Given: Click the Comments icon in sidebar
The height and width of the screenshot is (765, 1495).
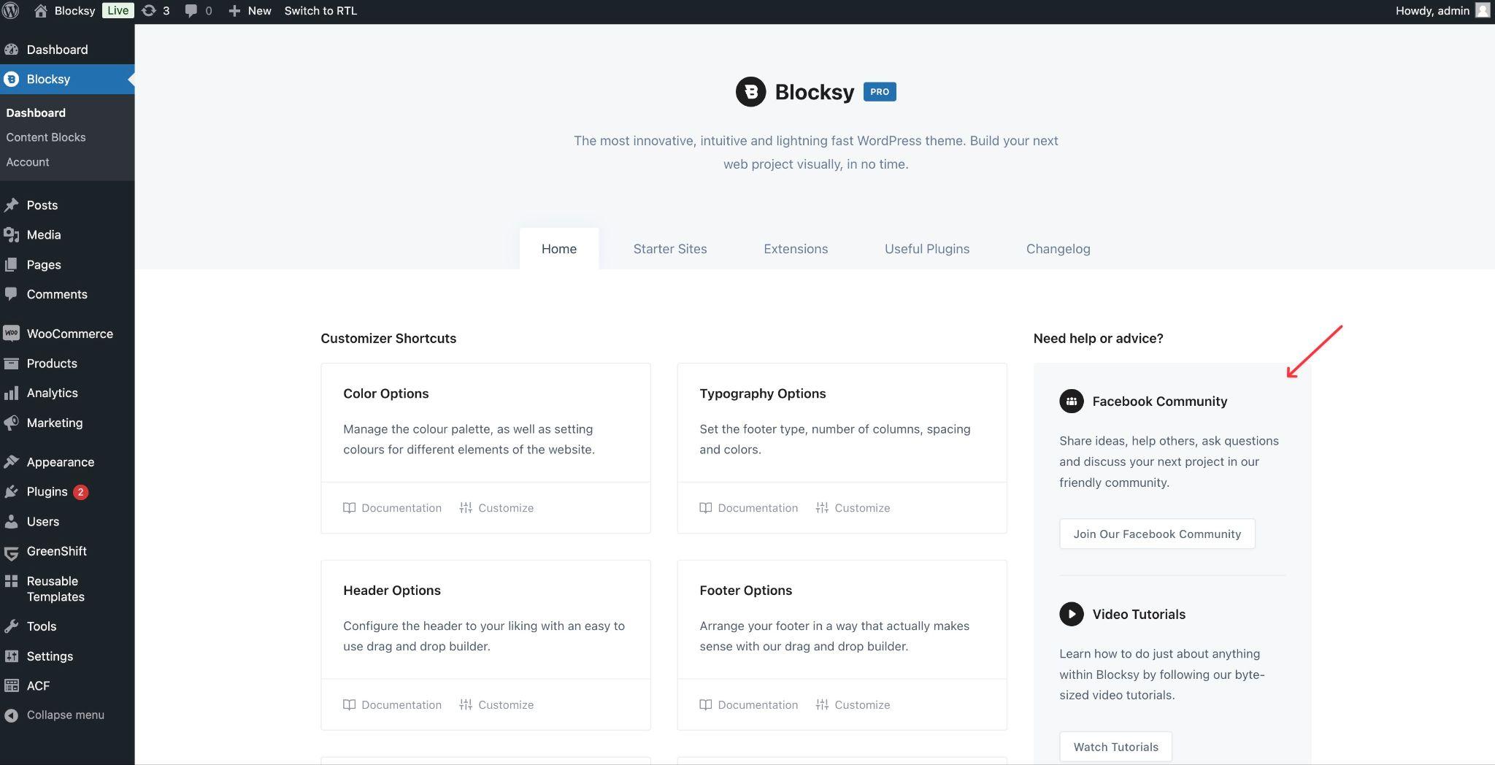Looking at the screenshot, I should pyautogui.click(x=11, y=294).
